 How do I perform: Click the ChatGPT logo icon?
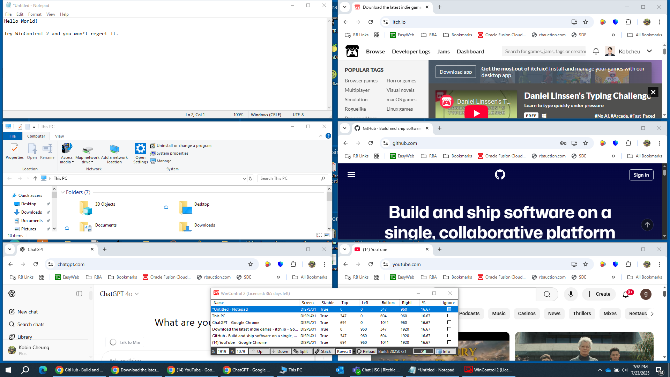pos(12,294)
